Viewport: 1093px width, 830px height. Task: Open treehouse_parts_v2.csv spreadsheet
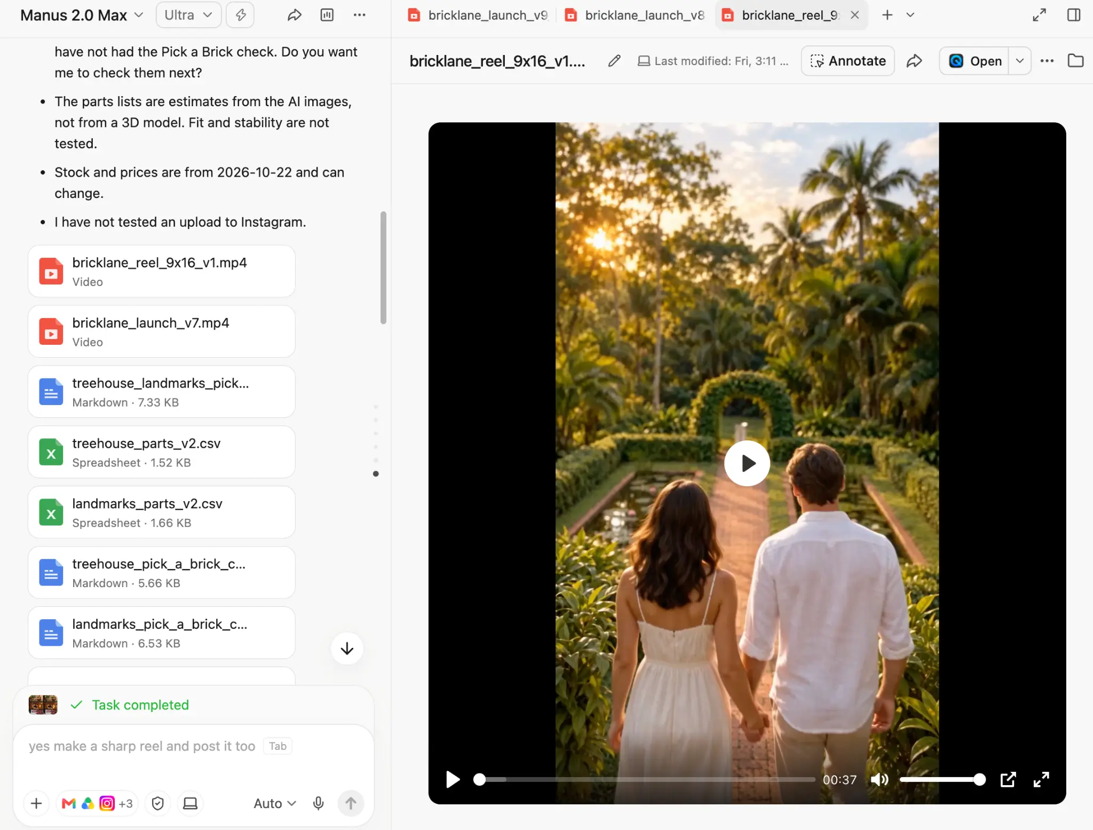click(162, 452)
